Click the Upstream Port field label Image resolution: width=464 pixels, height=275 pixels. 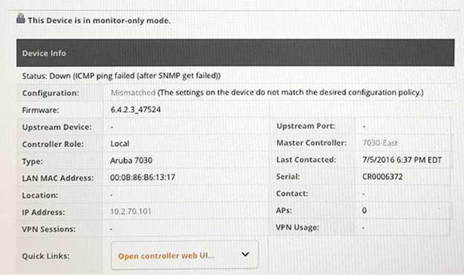[x=306, y=126]
